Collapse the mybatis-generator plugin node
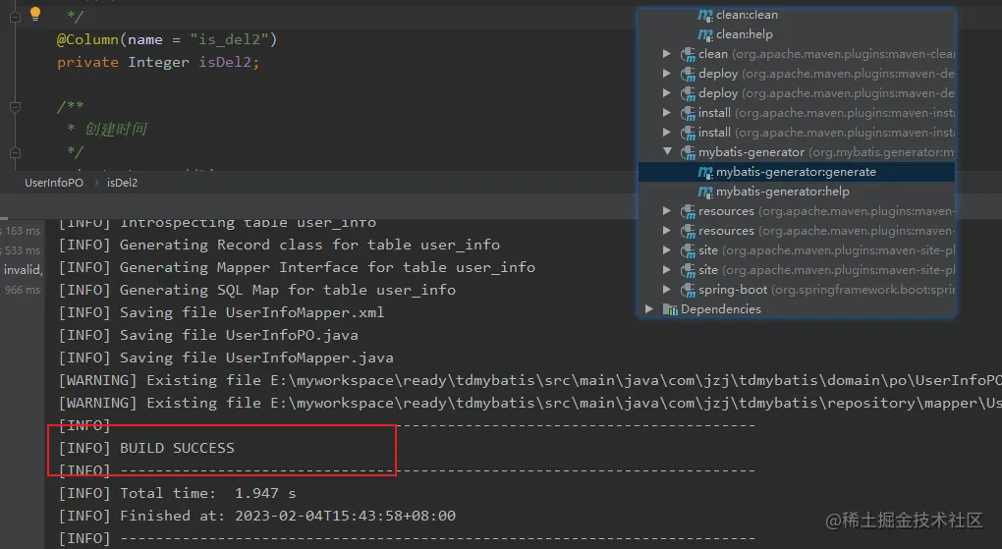Viewport: 1002px width, 549px height. pyautogui.click(x=667, y=151)
